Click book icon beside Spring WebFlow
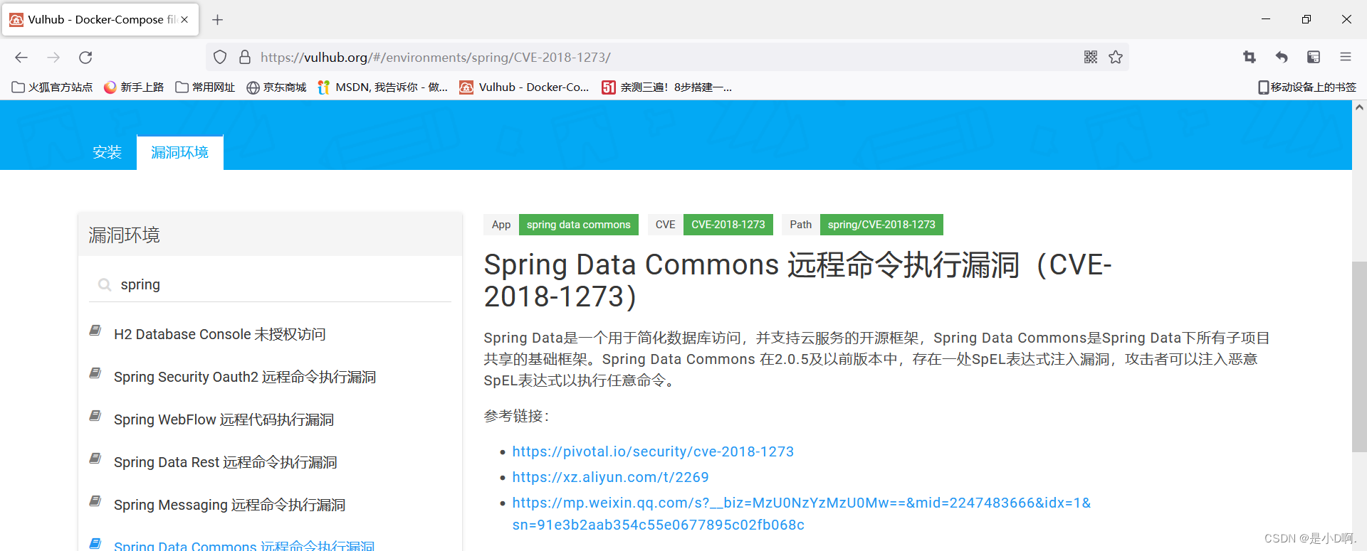 point(95,416)
